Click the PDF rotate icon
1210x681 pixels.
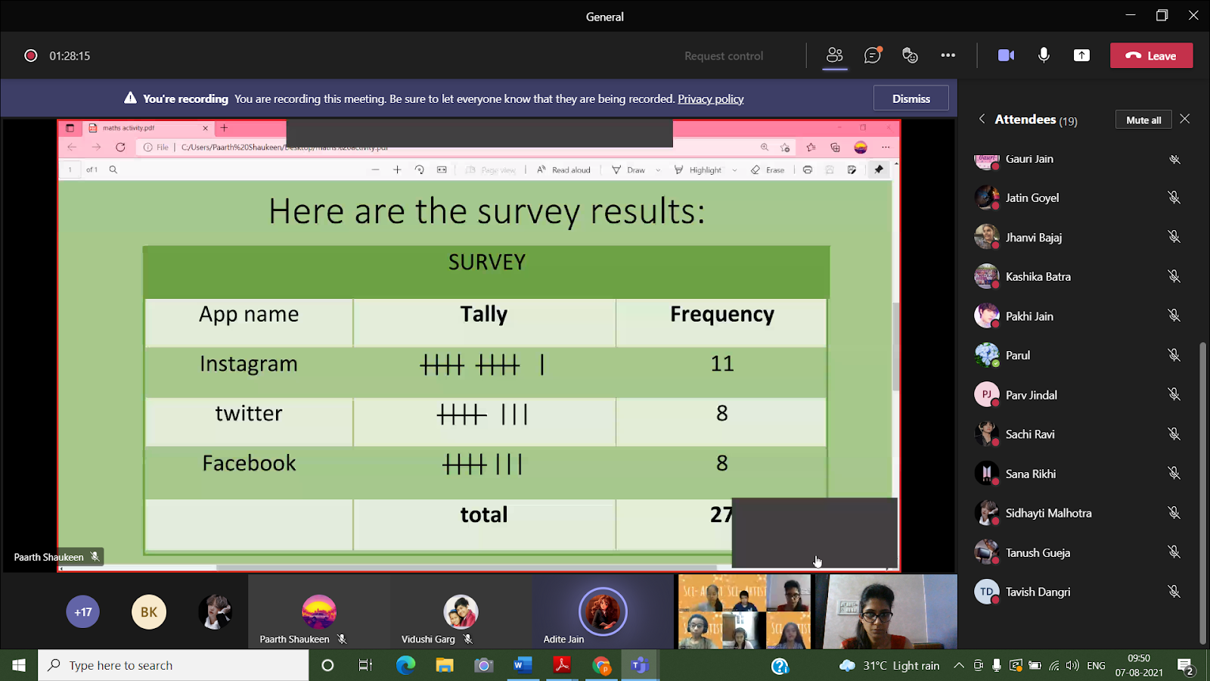coord(419,169)
